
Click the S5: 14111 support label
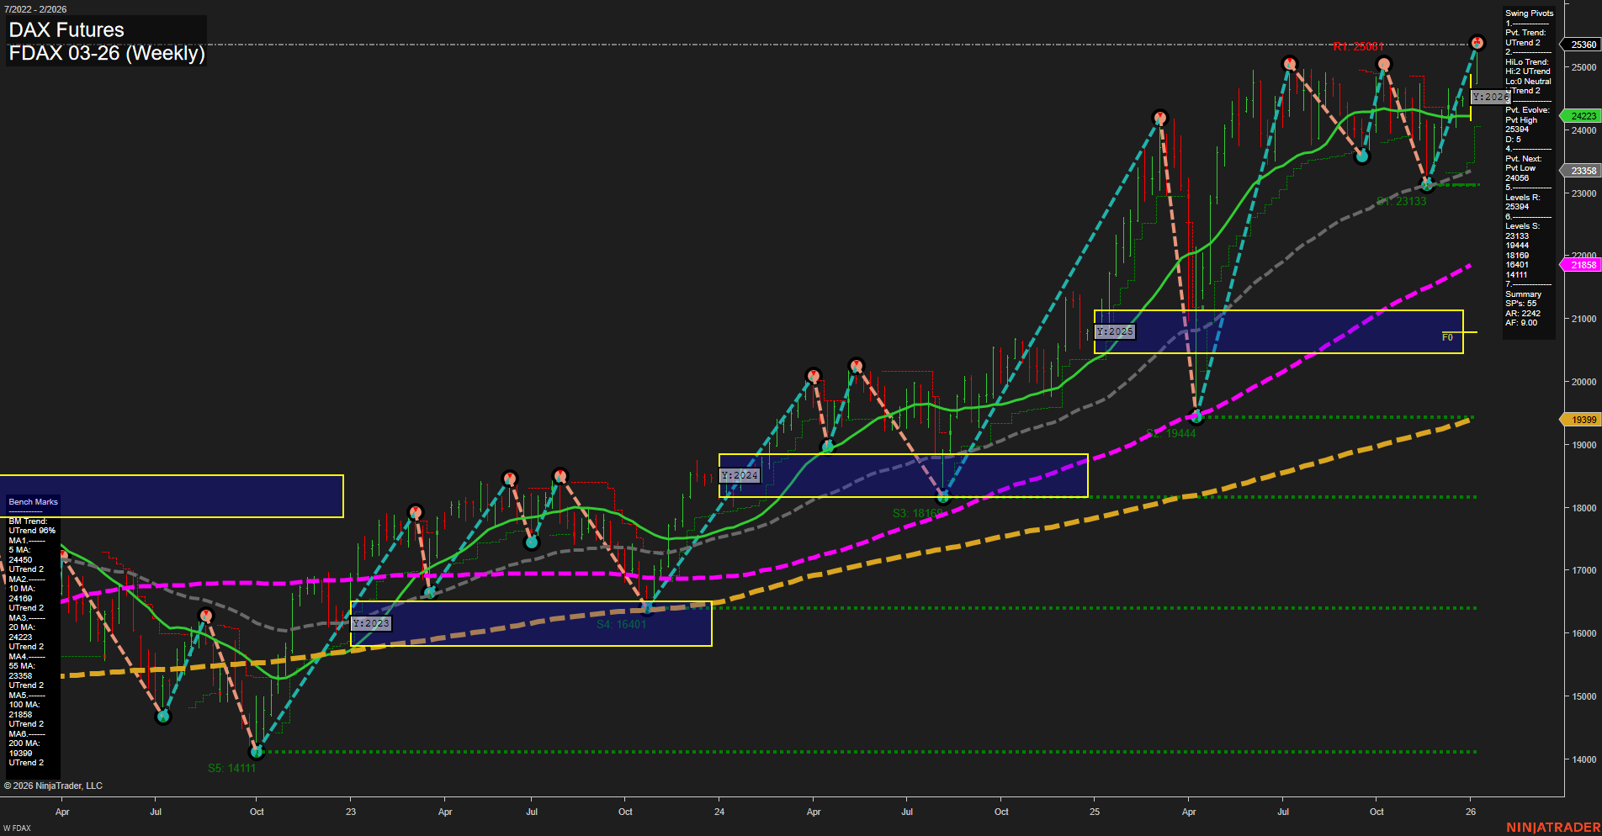(x=233, y=767)
